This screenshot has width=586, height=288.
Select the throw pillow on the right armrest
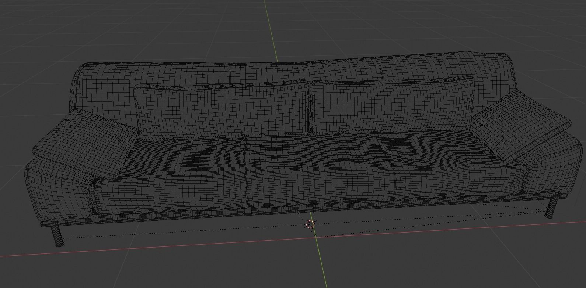pos(520,126)
